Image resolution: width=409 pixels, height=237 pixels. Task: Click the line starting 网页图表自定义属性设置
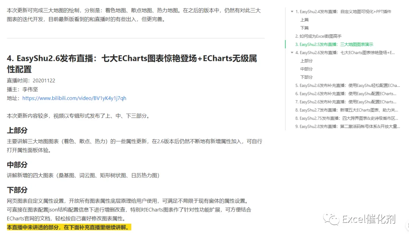coord(128,201)
